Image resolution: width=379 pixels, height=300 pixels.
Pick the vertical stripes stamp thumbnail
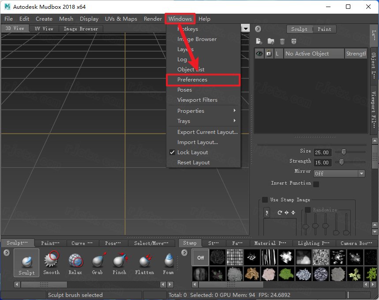pos(269,257)
